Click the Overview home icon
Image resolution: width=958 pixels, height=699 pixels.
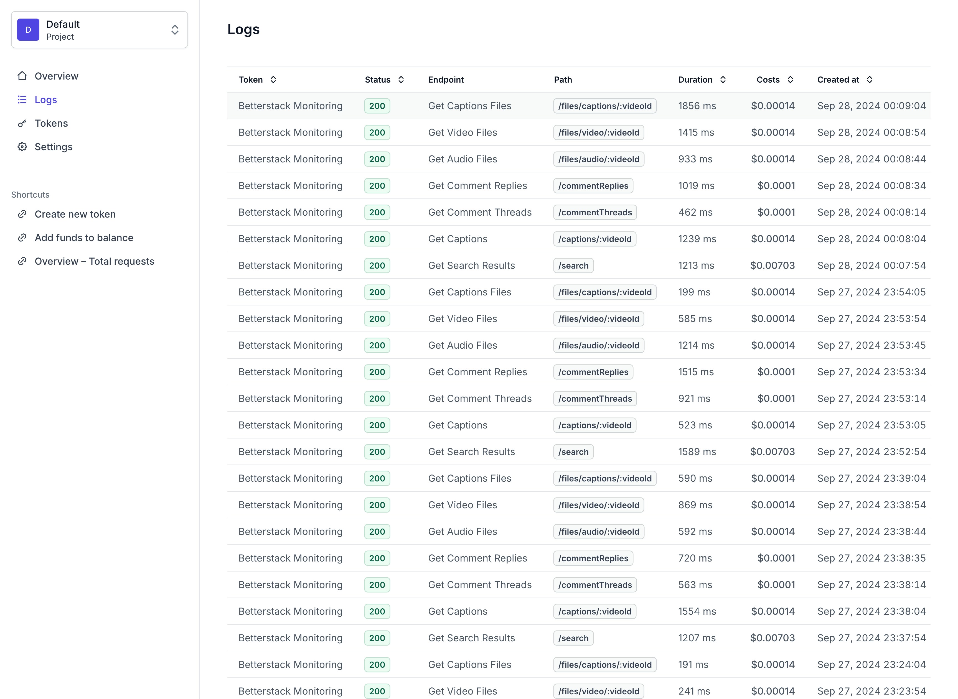coord(22,76)
